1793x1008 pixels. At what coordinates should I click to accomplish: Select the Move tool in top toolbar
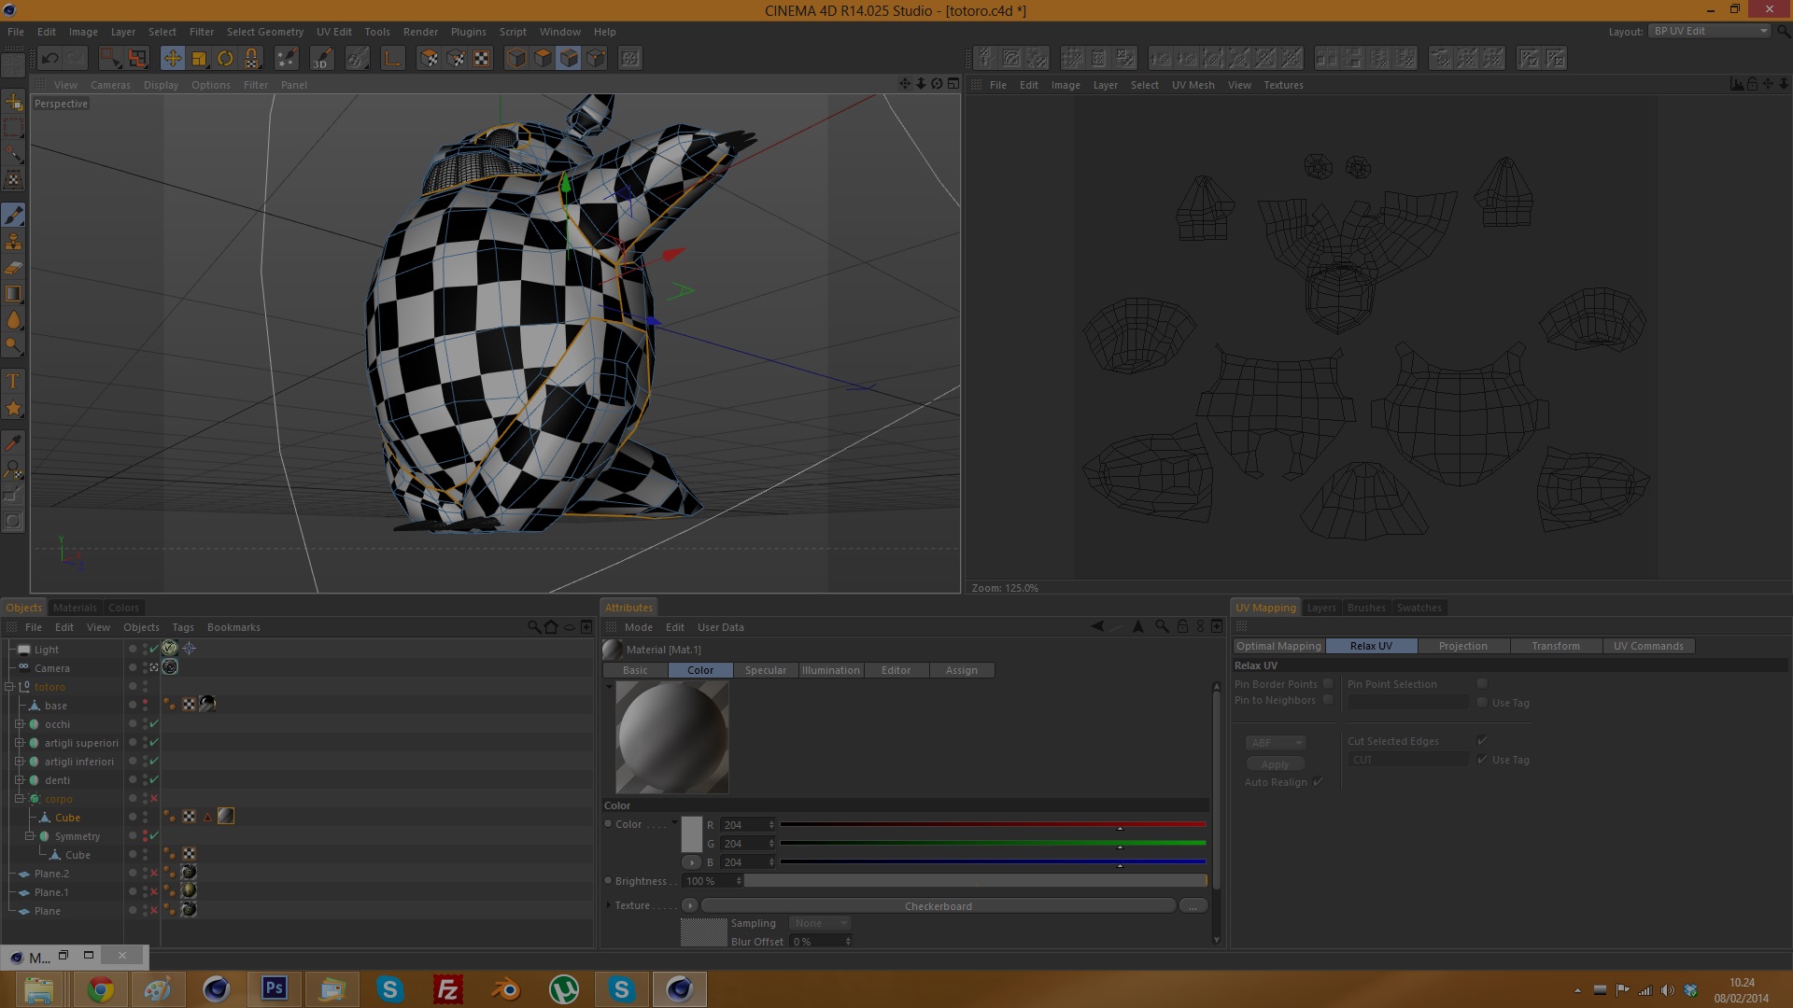(173, 59)
